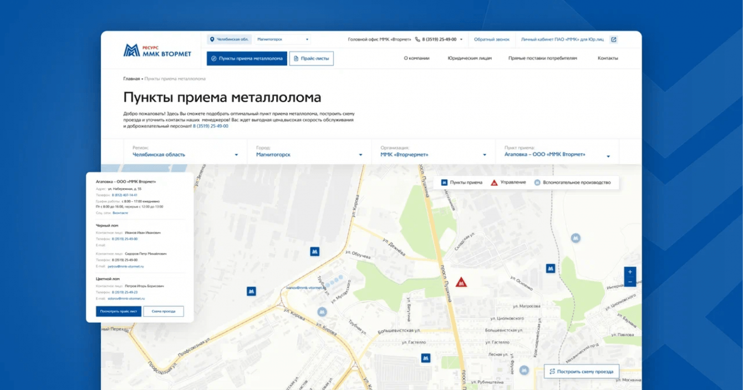Click contact name Сидоров Петр Михайлович
The image size is (743, 390).
click(x=145, y=254)
